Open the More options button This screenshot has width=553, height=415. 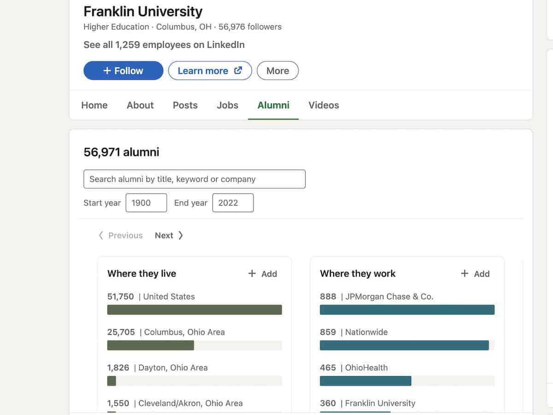click(x=278, y=71)
